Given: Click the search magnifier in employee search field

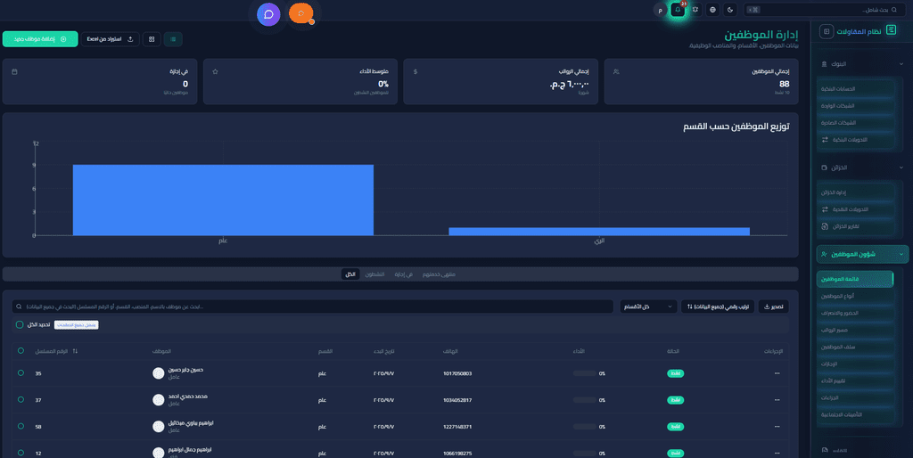Looking at the screenshot, I should click(20, 307).
